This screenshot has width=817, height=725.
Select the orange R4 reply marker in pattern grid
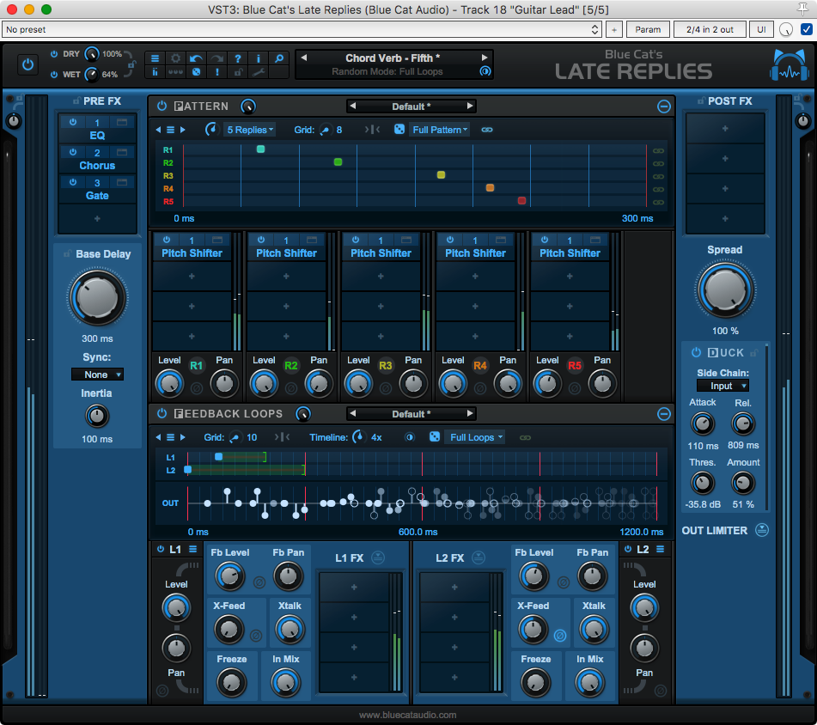(x=490, y=188)
